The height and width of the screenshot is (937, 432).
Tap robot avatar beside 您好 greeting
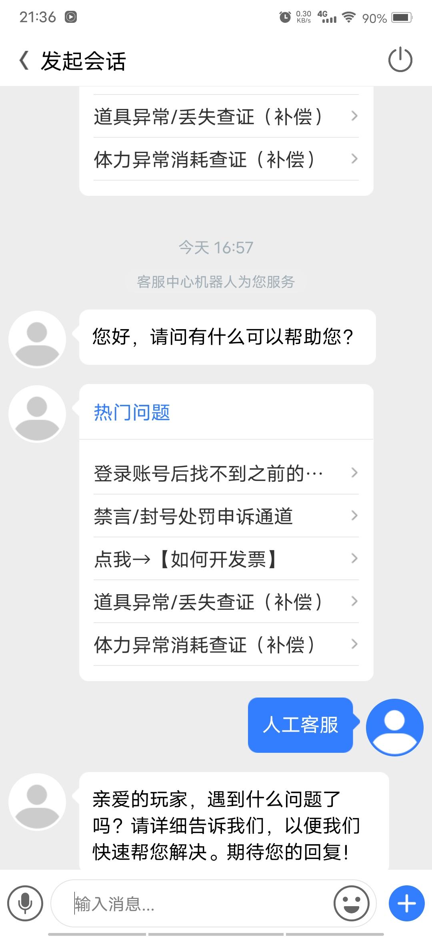pos(37,339)
